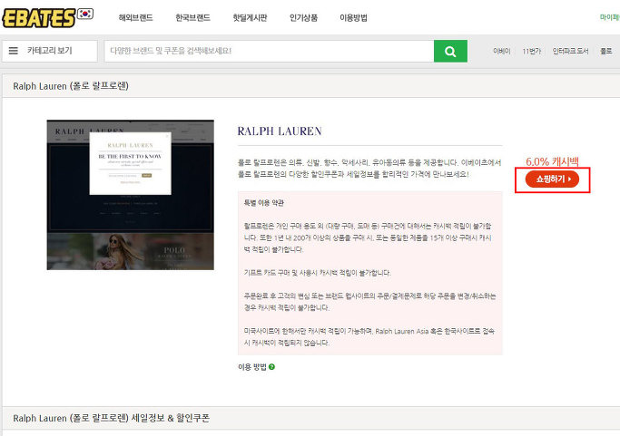Click the 쇼핑하기 shopping button

click(x=552, y=179)
